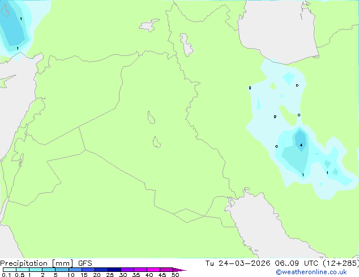Click the '0.5' legend label
This screenshot has height=277, width=359.
pos(19,275)
